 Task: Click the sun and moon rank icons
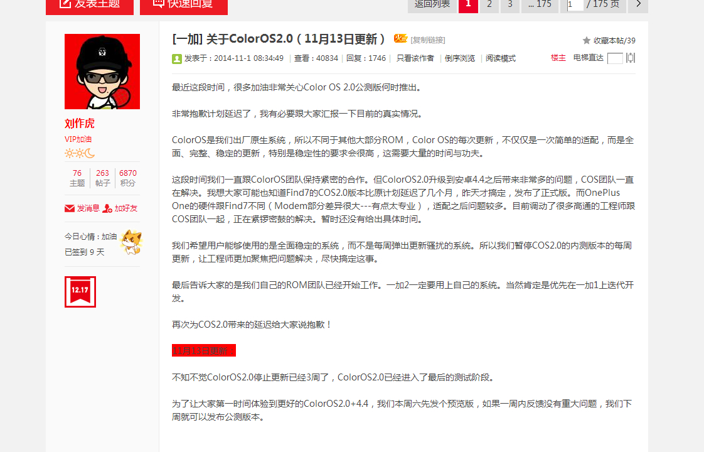click(80, 153)
